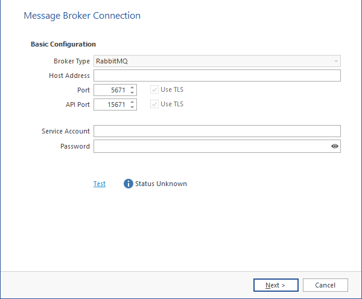Viewport: 362px width, 299px height.
Task: Click into the Port number field
Action: coord(110,90)
